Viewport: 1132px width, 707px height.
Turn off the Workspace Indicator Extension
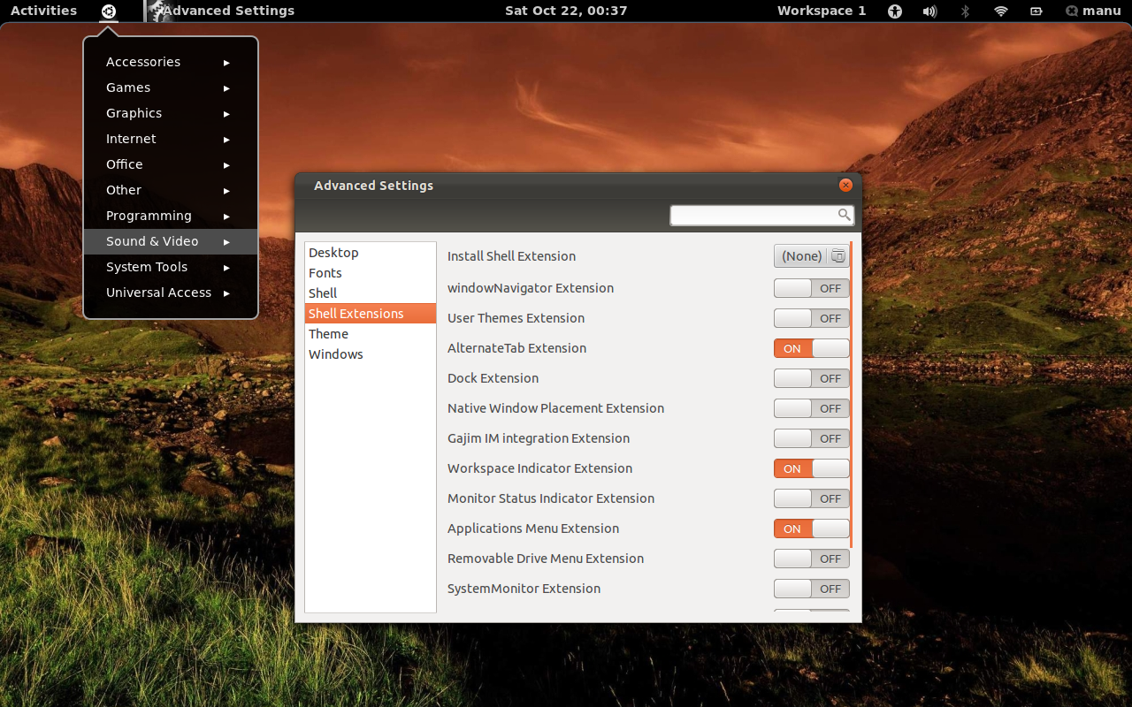tap(811, 468)
